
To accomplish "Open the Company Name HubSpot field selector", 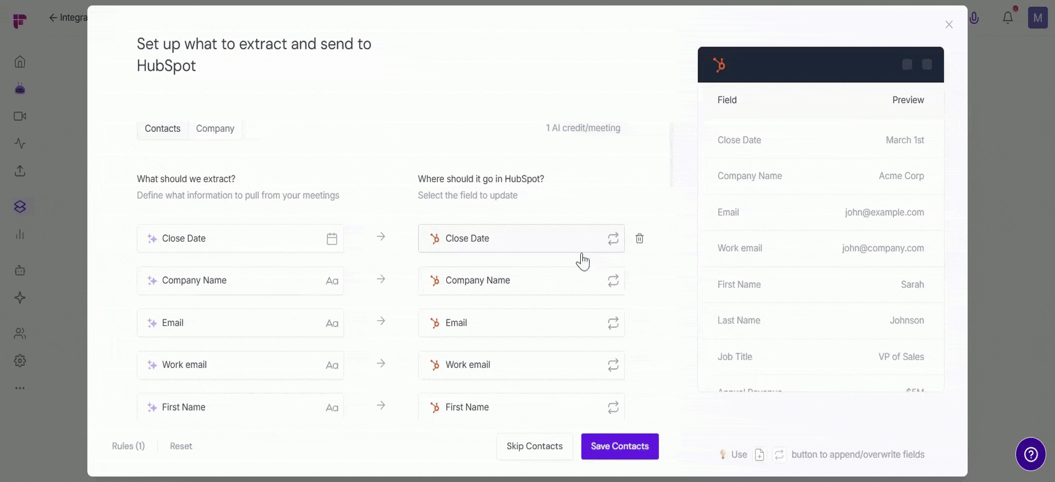I will click(x=521, y=281).
